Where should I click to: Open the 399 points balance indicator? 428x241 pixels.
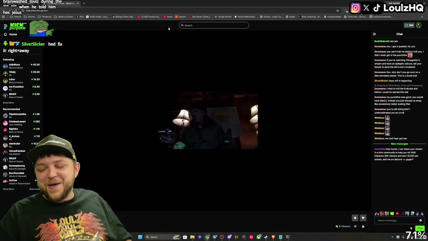[x=409, y=25]
